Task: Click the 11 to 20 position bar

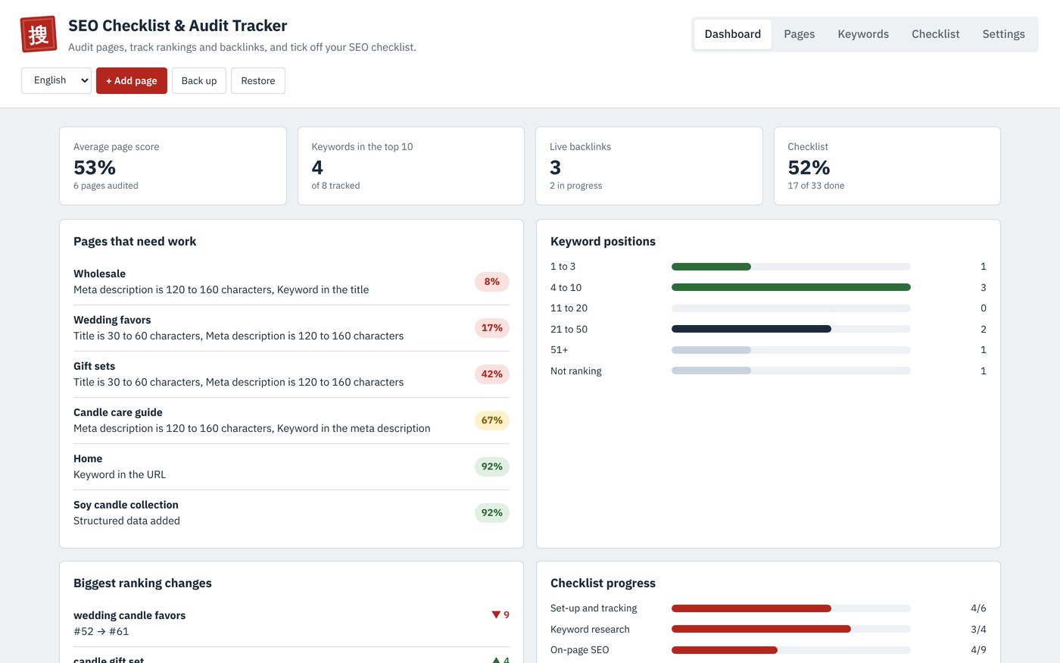Action: pyautogui.click(x=791, y=308)
